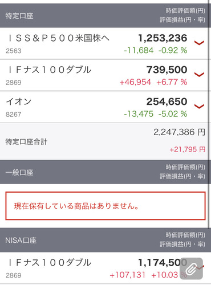Click the 2,247,386 円 total amount
This screenshot has height=285, width=211.
[180, 132]
